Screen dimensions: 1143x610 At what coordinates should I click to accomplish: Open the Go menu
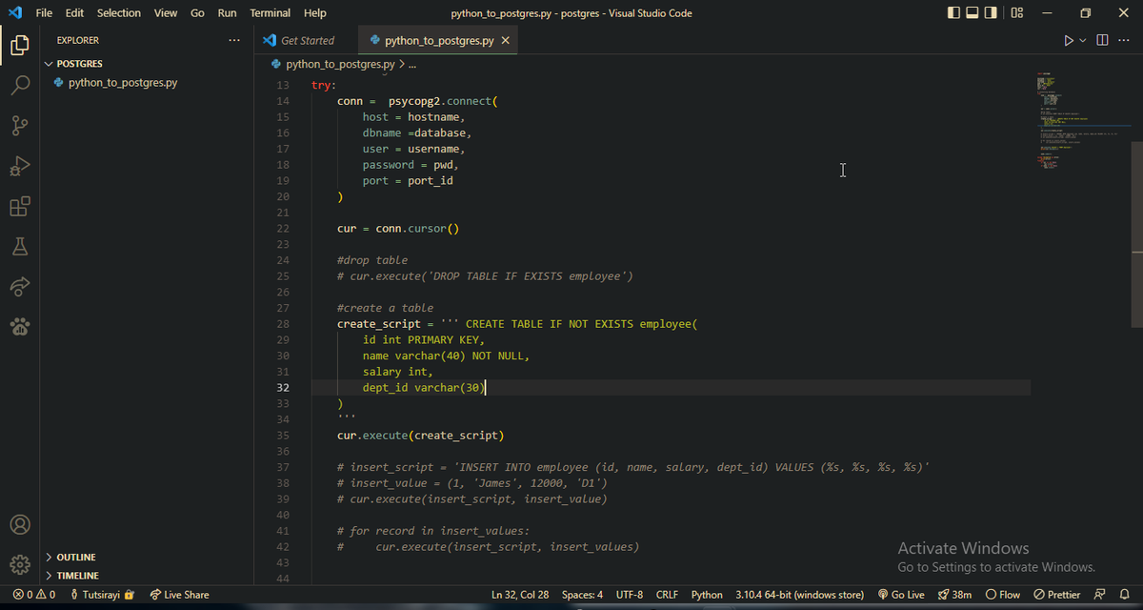coord(197,12)
